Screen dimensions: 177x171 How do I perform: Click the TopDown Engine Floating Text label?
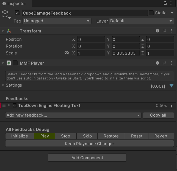[x=49, y=106]
